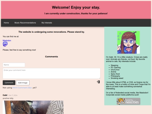
Task: Follow the Mastodon text link
Action: (7, 41)
